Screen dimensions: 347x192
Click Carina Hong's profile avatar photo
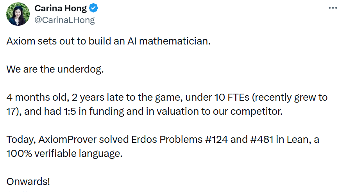[x=18, y=14]
